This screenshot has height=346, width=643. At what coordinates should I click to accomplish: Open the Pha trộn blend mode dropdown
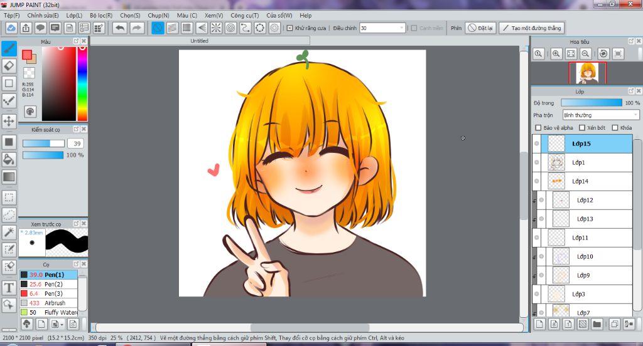coord(600,115)
